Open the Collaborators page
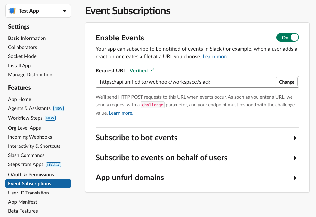Viewport: 316px width, 217px height. (23, 47)
